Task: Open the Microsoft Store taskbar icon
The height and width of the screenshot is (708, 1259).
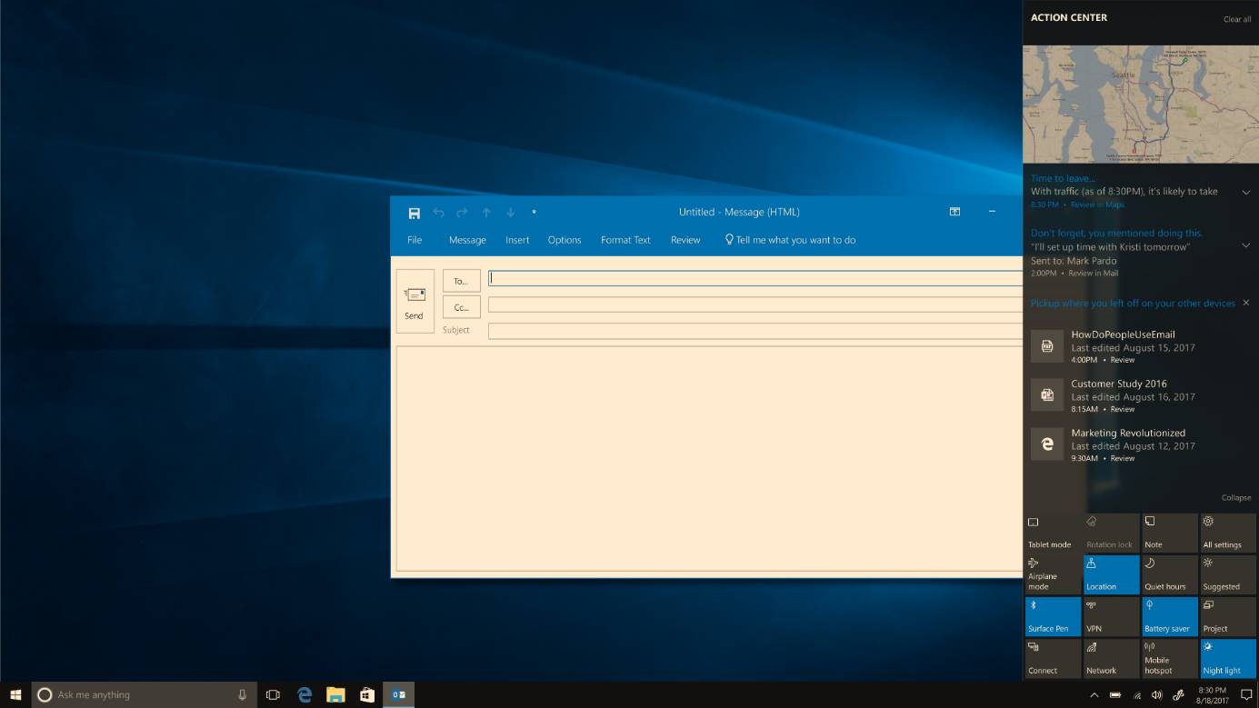Action: coord(367,694)
